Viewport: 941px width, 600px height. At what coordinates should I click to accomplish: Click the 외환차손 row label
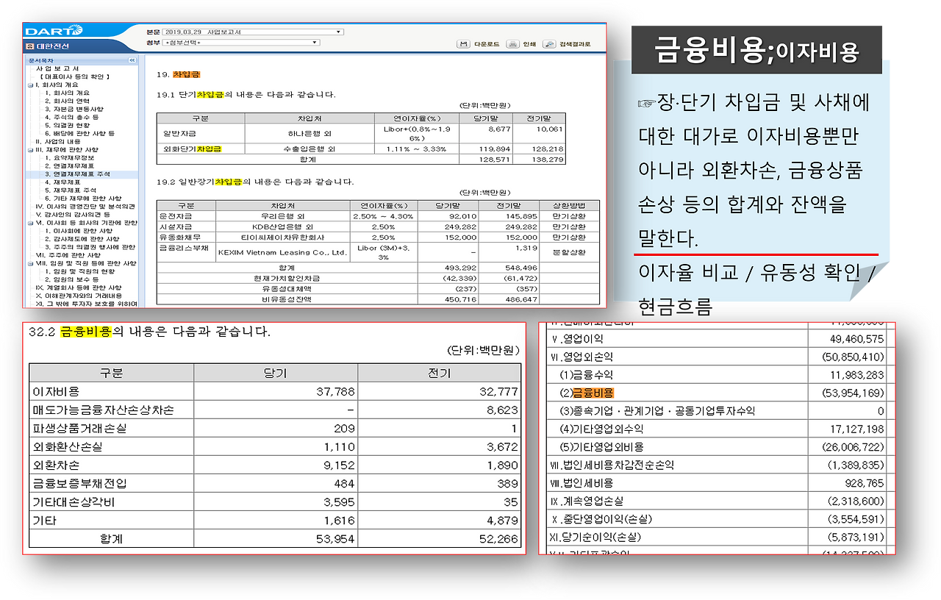pyautogui.click(x=57, y=465)
